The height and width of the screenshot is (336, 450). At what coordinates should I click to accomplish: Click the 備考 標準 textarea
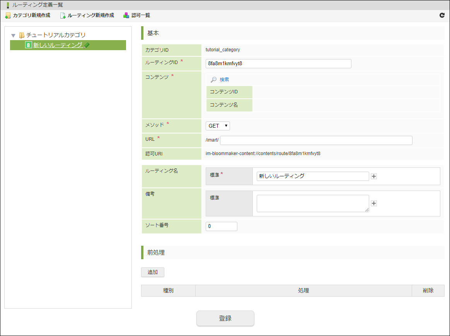click(313, 203)
